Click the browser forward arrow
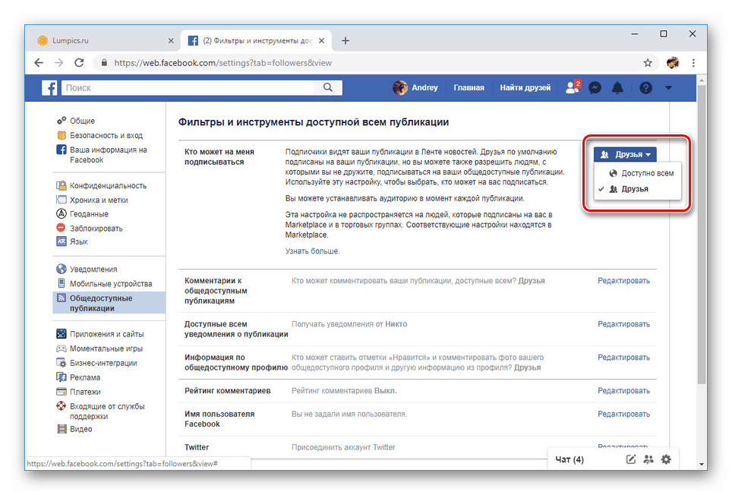Viewport: 732px width, 495px height. [58, 62]
